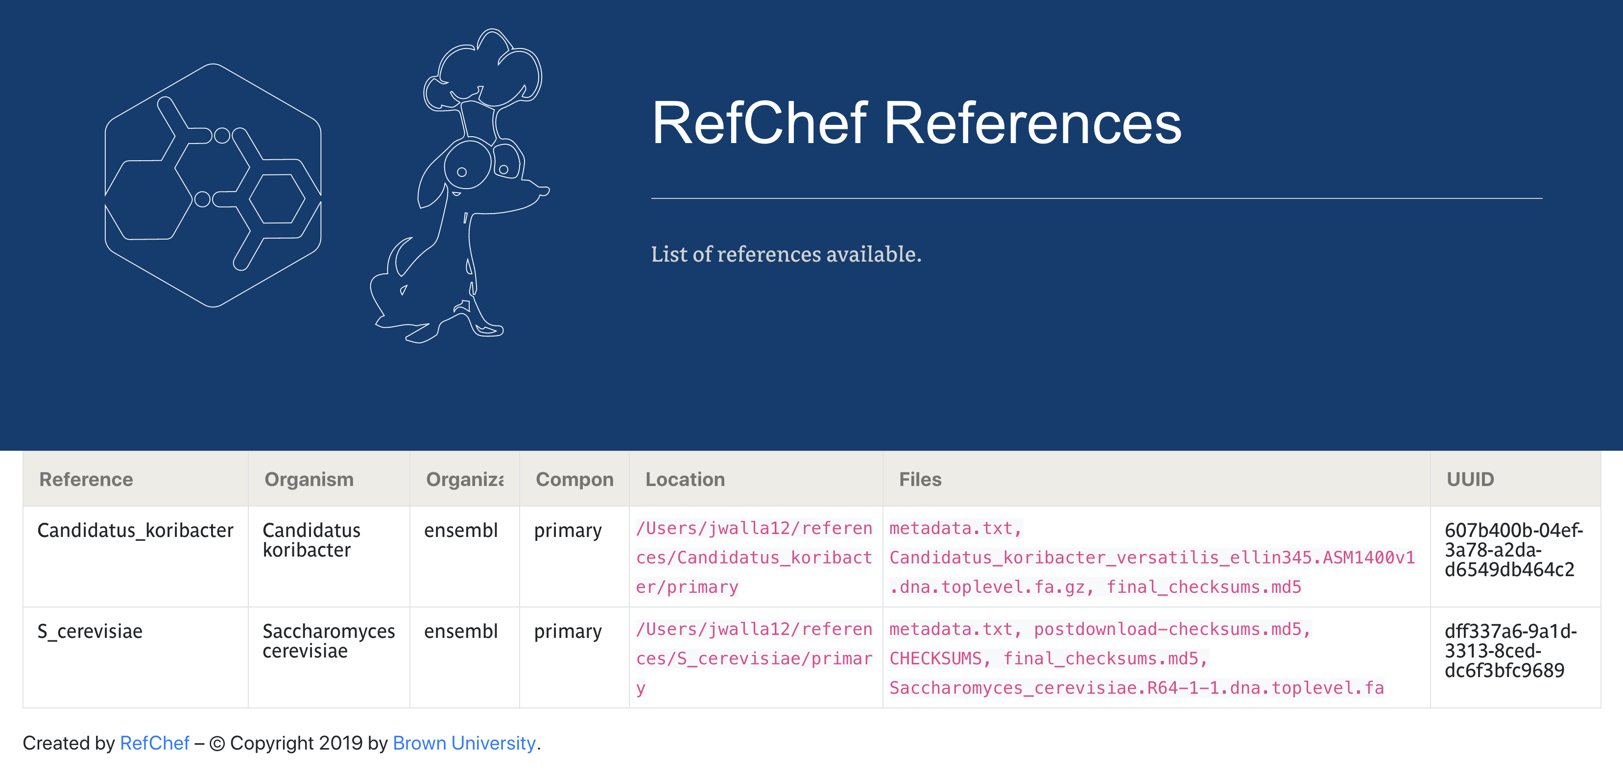The image size is (1623, 778).
Task: Select 'List of references available.' subtitle
Action: [x=786, y=254]
